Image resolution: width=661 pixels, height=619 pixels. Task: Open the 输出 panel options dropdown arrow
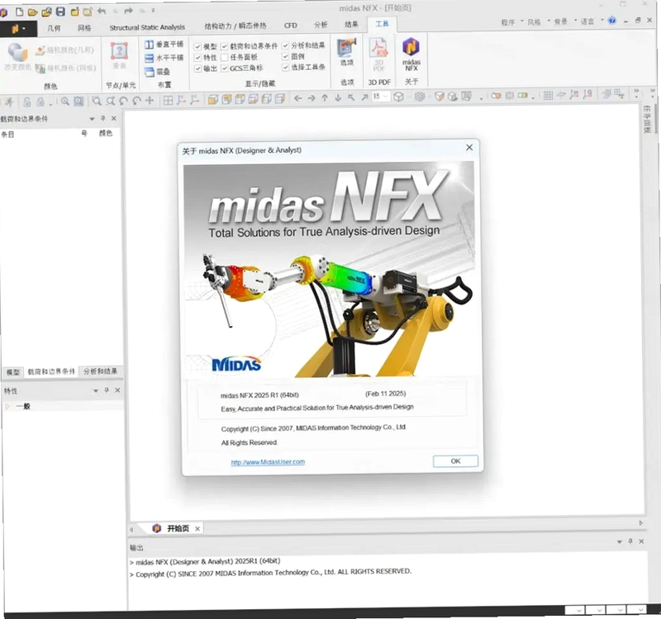tap(619, 541)
